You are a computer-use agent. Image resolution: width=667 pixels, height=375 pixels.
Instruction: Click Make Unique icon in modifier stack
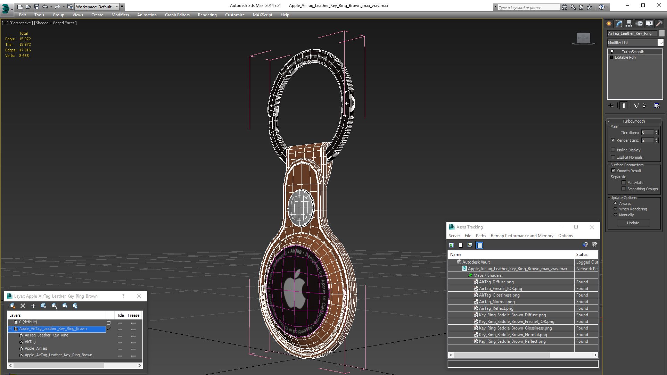pos(636,106)
